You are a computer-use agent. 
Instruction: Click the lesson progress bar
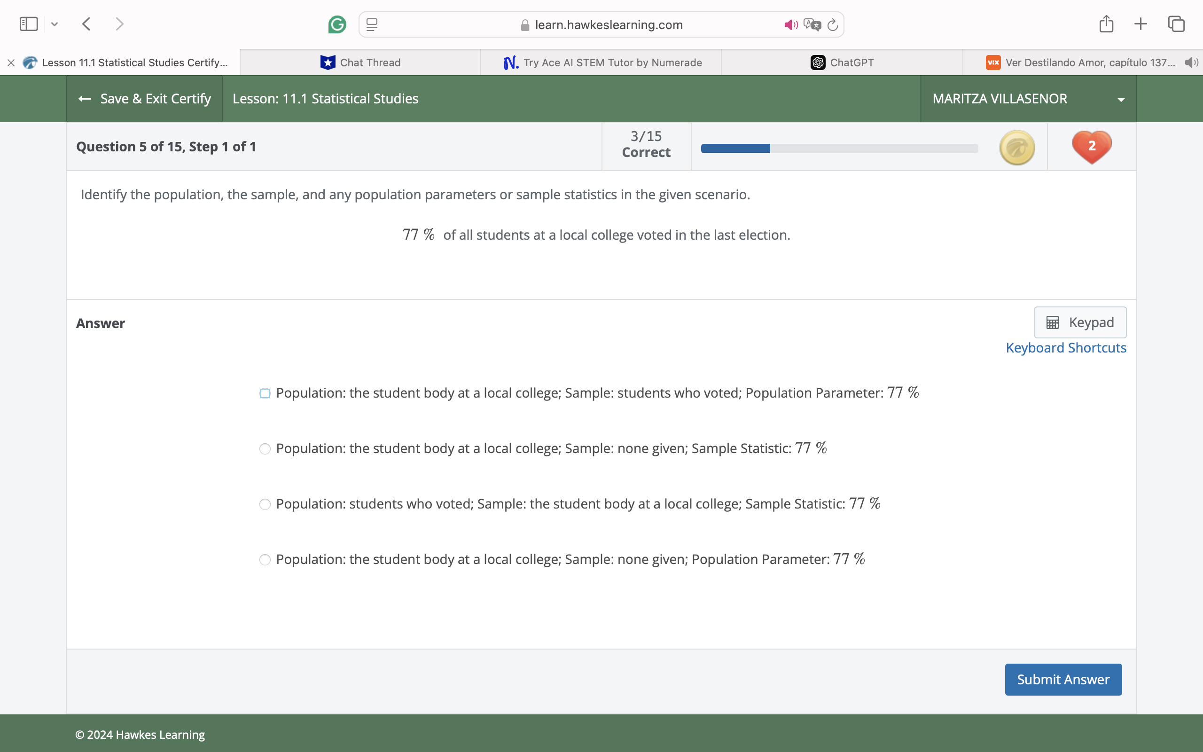839,148
